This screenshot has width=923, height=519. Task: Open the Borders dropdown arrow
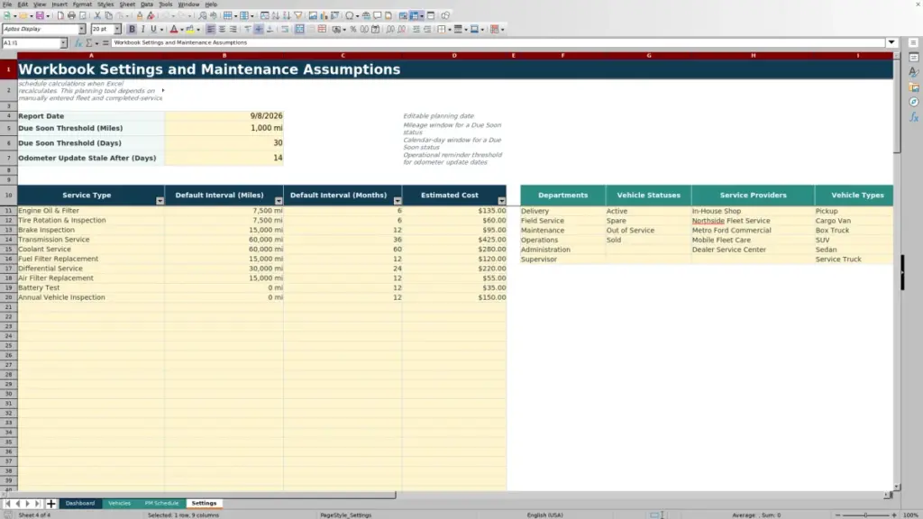(x=449, y=30)
